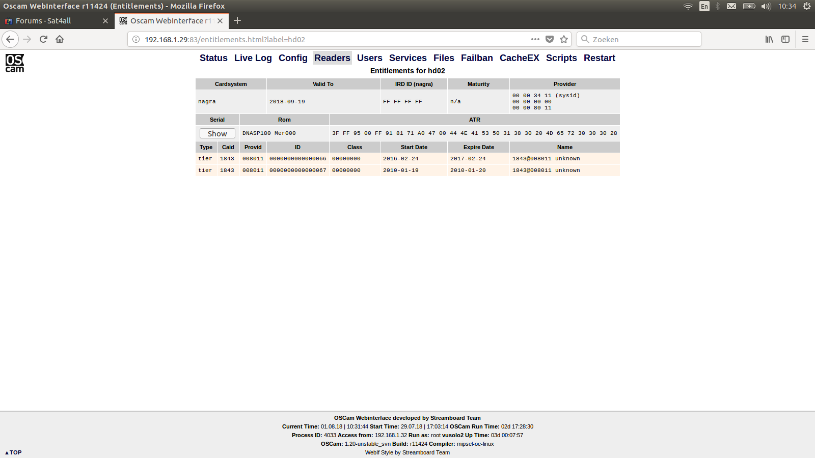The image size is (815, 458).
Task: Click the OSCam logo
Action: click(x=14, y=63)
